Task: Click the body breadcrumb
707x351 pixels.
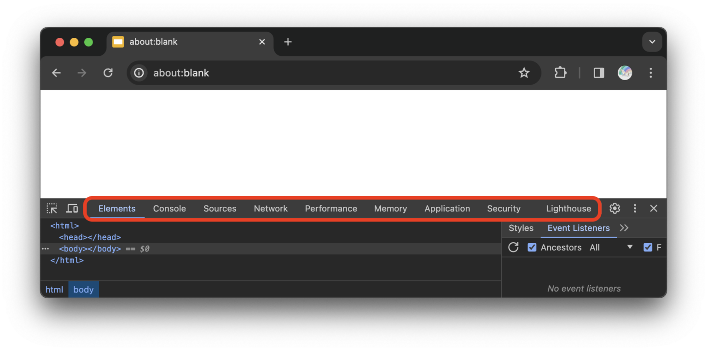Action: [x=83, y=290]
